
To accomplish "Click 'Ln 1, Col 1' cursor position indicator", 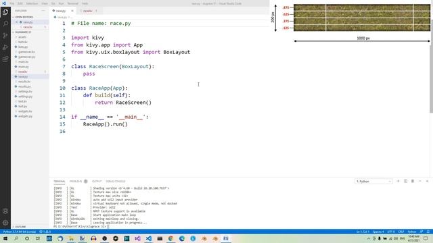I will click(363, 232).
